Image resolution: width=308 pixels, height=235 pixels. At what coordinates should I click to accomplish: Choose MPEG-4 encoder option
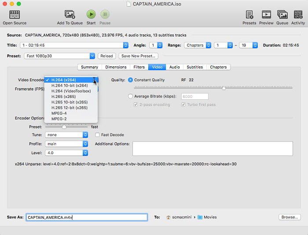[x=71, y=113]
